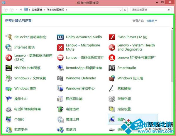Open the 家庭组 spheres icon
The image size is (176, 136).
[60, 130]
